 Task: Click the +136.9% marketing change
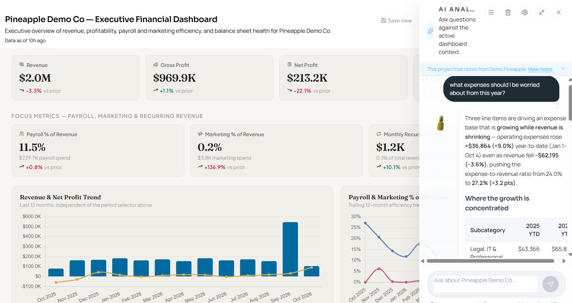[215, 167]
